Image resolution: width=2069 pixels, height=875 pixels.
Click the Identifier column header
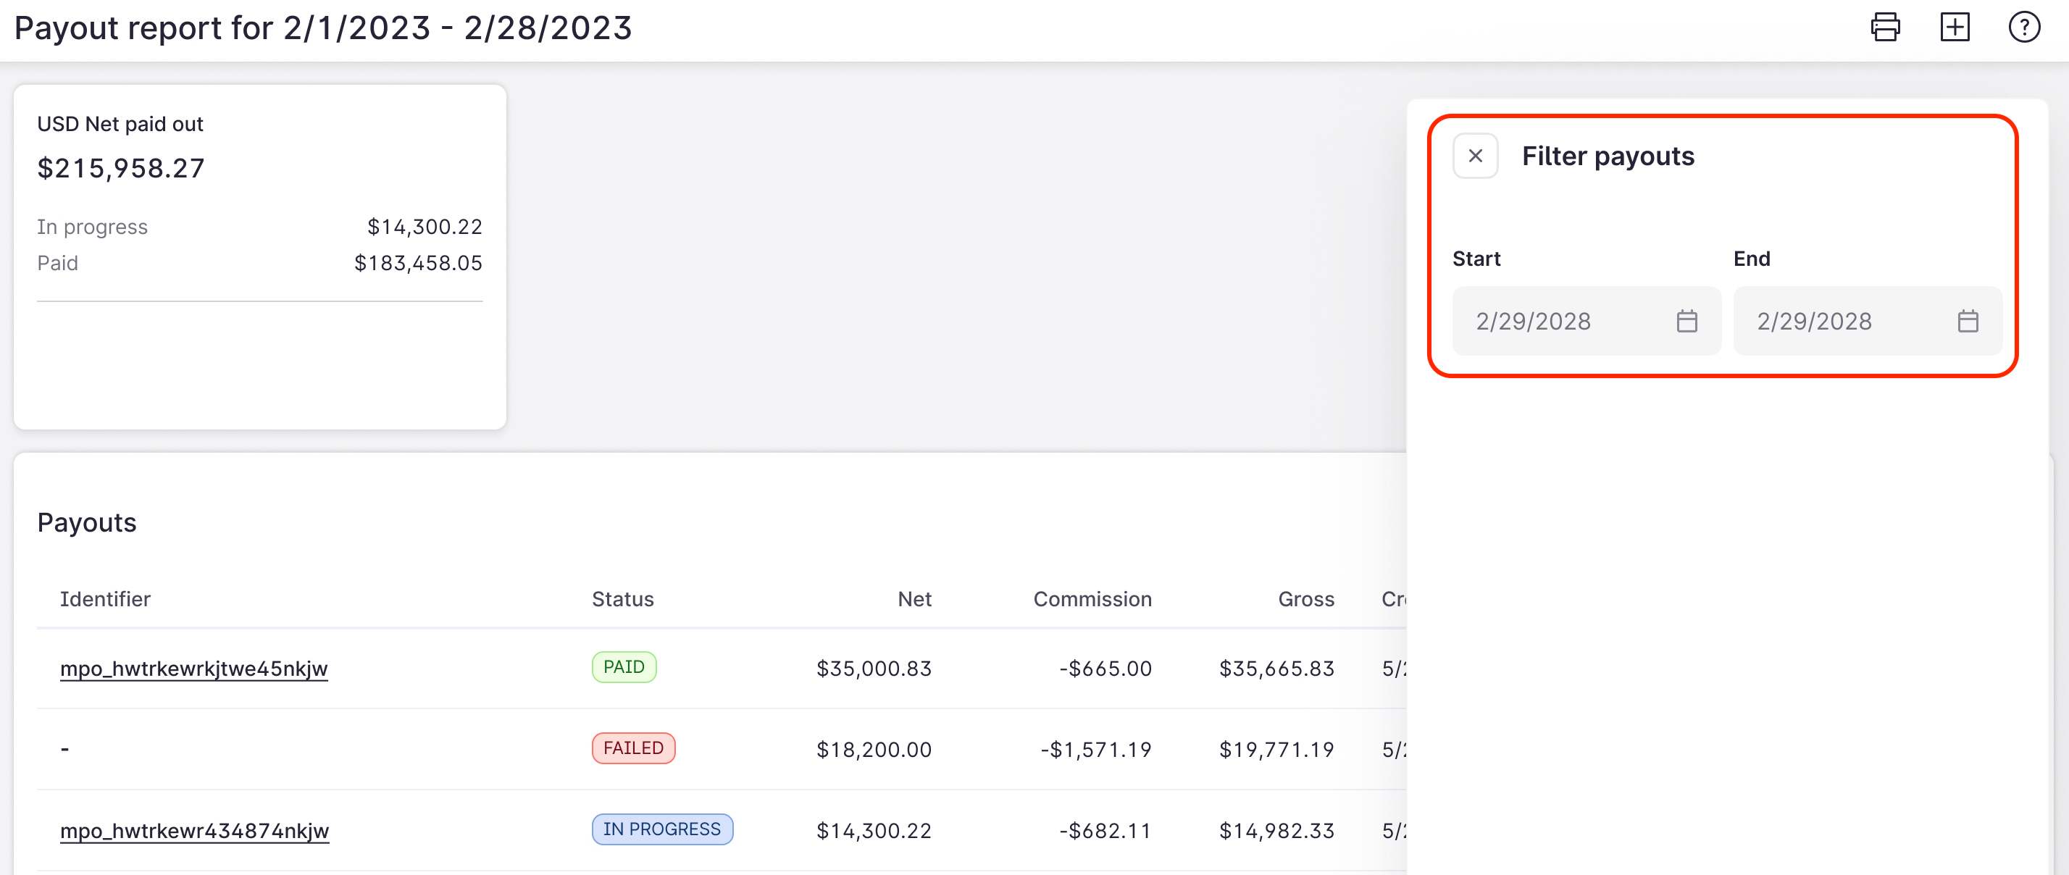(x=105, y=598)
